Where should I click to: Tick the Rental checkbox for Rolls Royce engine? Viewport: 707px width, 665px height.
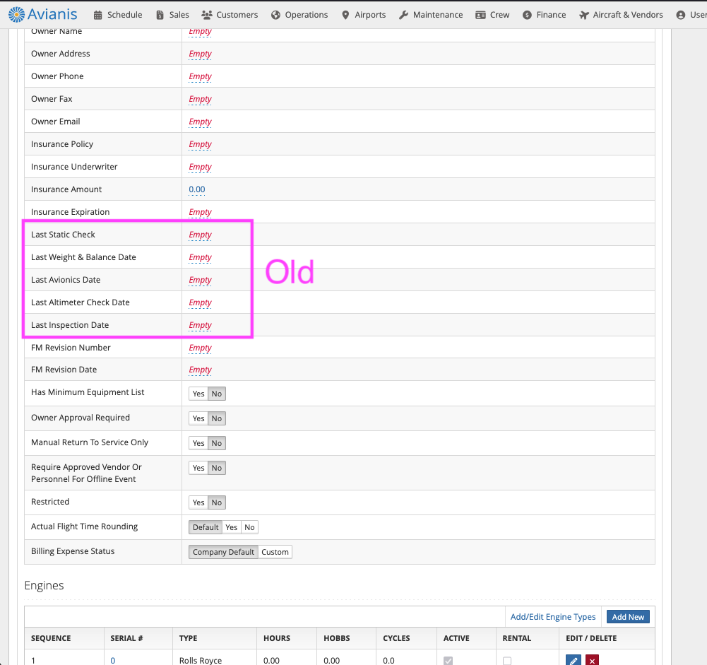click(507, 661)
